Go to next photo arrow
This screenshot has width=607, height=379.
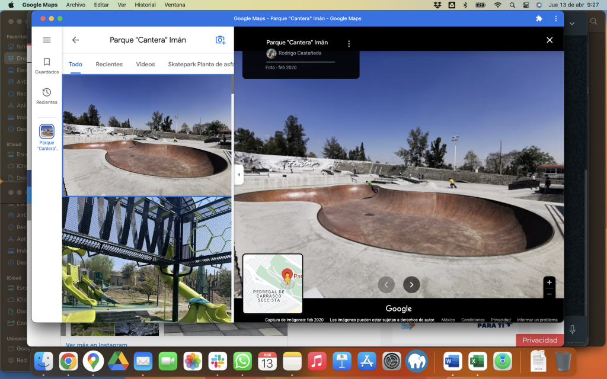[x=411, y=285]
